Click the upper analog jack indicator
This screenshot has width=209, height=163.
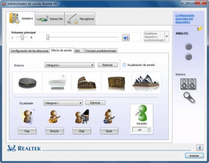tap(189, 47)
